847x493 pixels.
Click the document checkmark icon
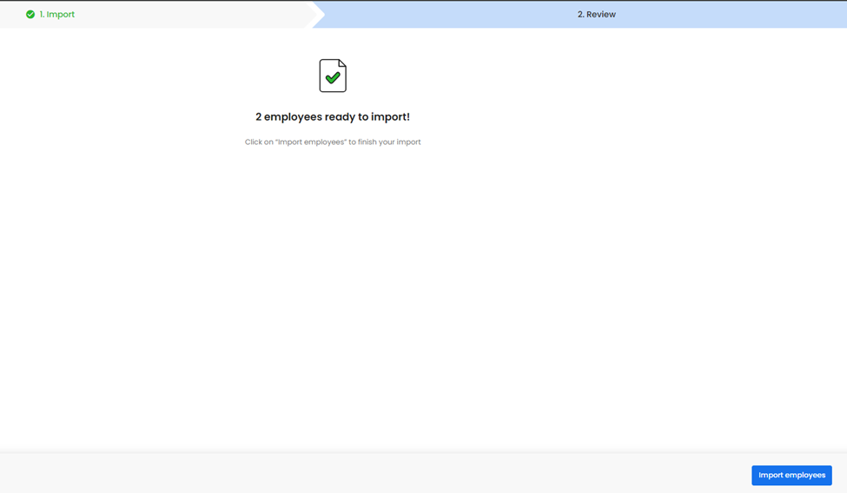pyautogui.click(x=333, y=76)
